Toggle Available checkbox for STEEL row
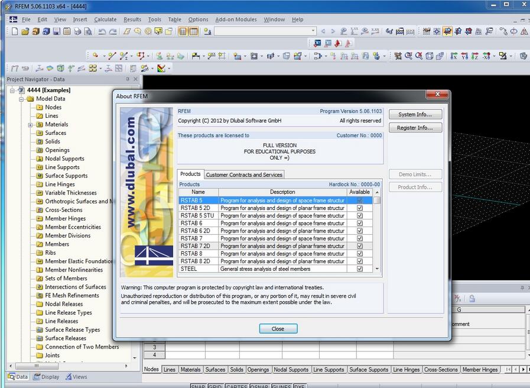 pos(360,269)
